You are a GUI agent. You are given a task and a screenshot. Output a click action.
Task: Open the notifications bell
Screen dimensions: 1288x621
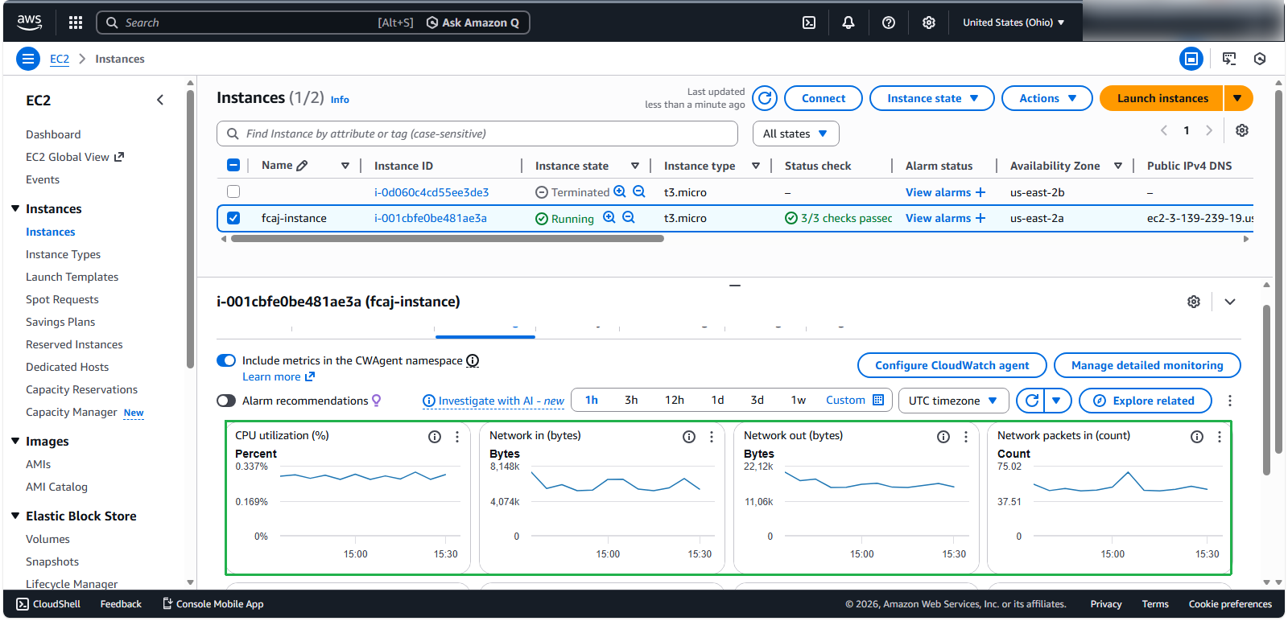pyautogui.click(x=848, y=23)
